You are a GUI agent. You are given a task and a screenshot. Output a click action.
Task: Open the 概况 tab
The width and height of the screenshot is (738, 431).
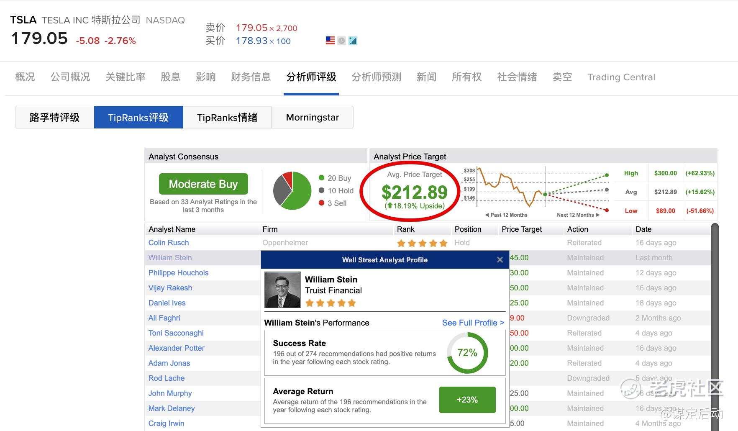[x=25, y=77]
